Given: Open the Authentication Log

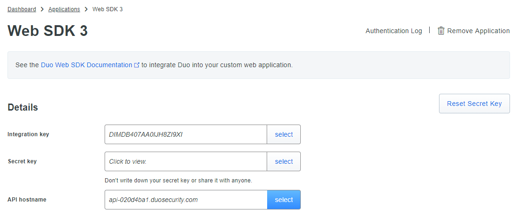Looking at the screenshot, I should (x=394, y=31).
